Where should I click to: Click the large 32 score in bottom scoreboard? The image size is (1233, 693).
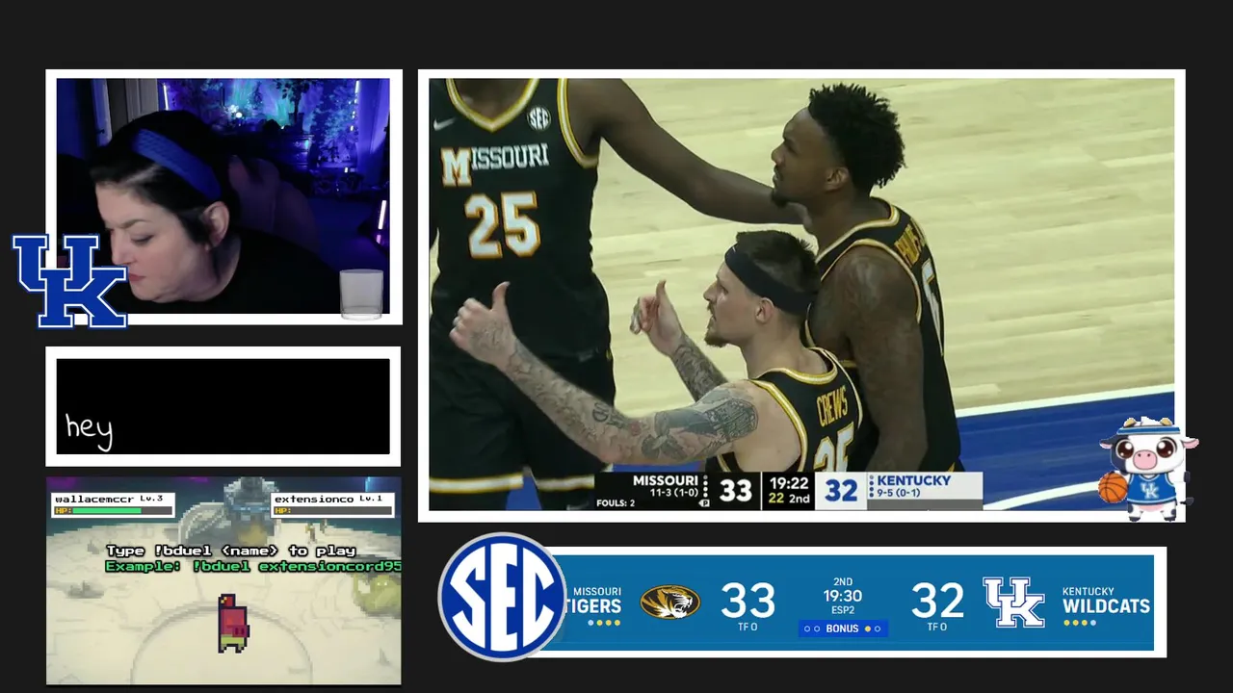point(937,602)
